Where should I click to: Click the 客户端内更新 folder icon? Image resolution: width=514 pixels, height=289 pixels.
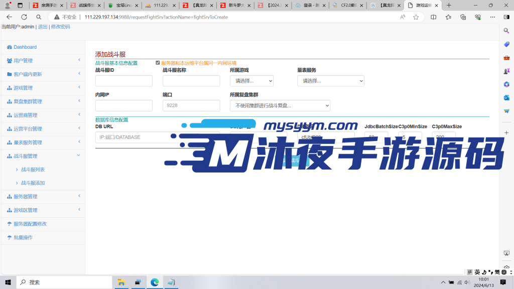(9, 74)
